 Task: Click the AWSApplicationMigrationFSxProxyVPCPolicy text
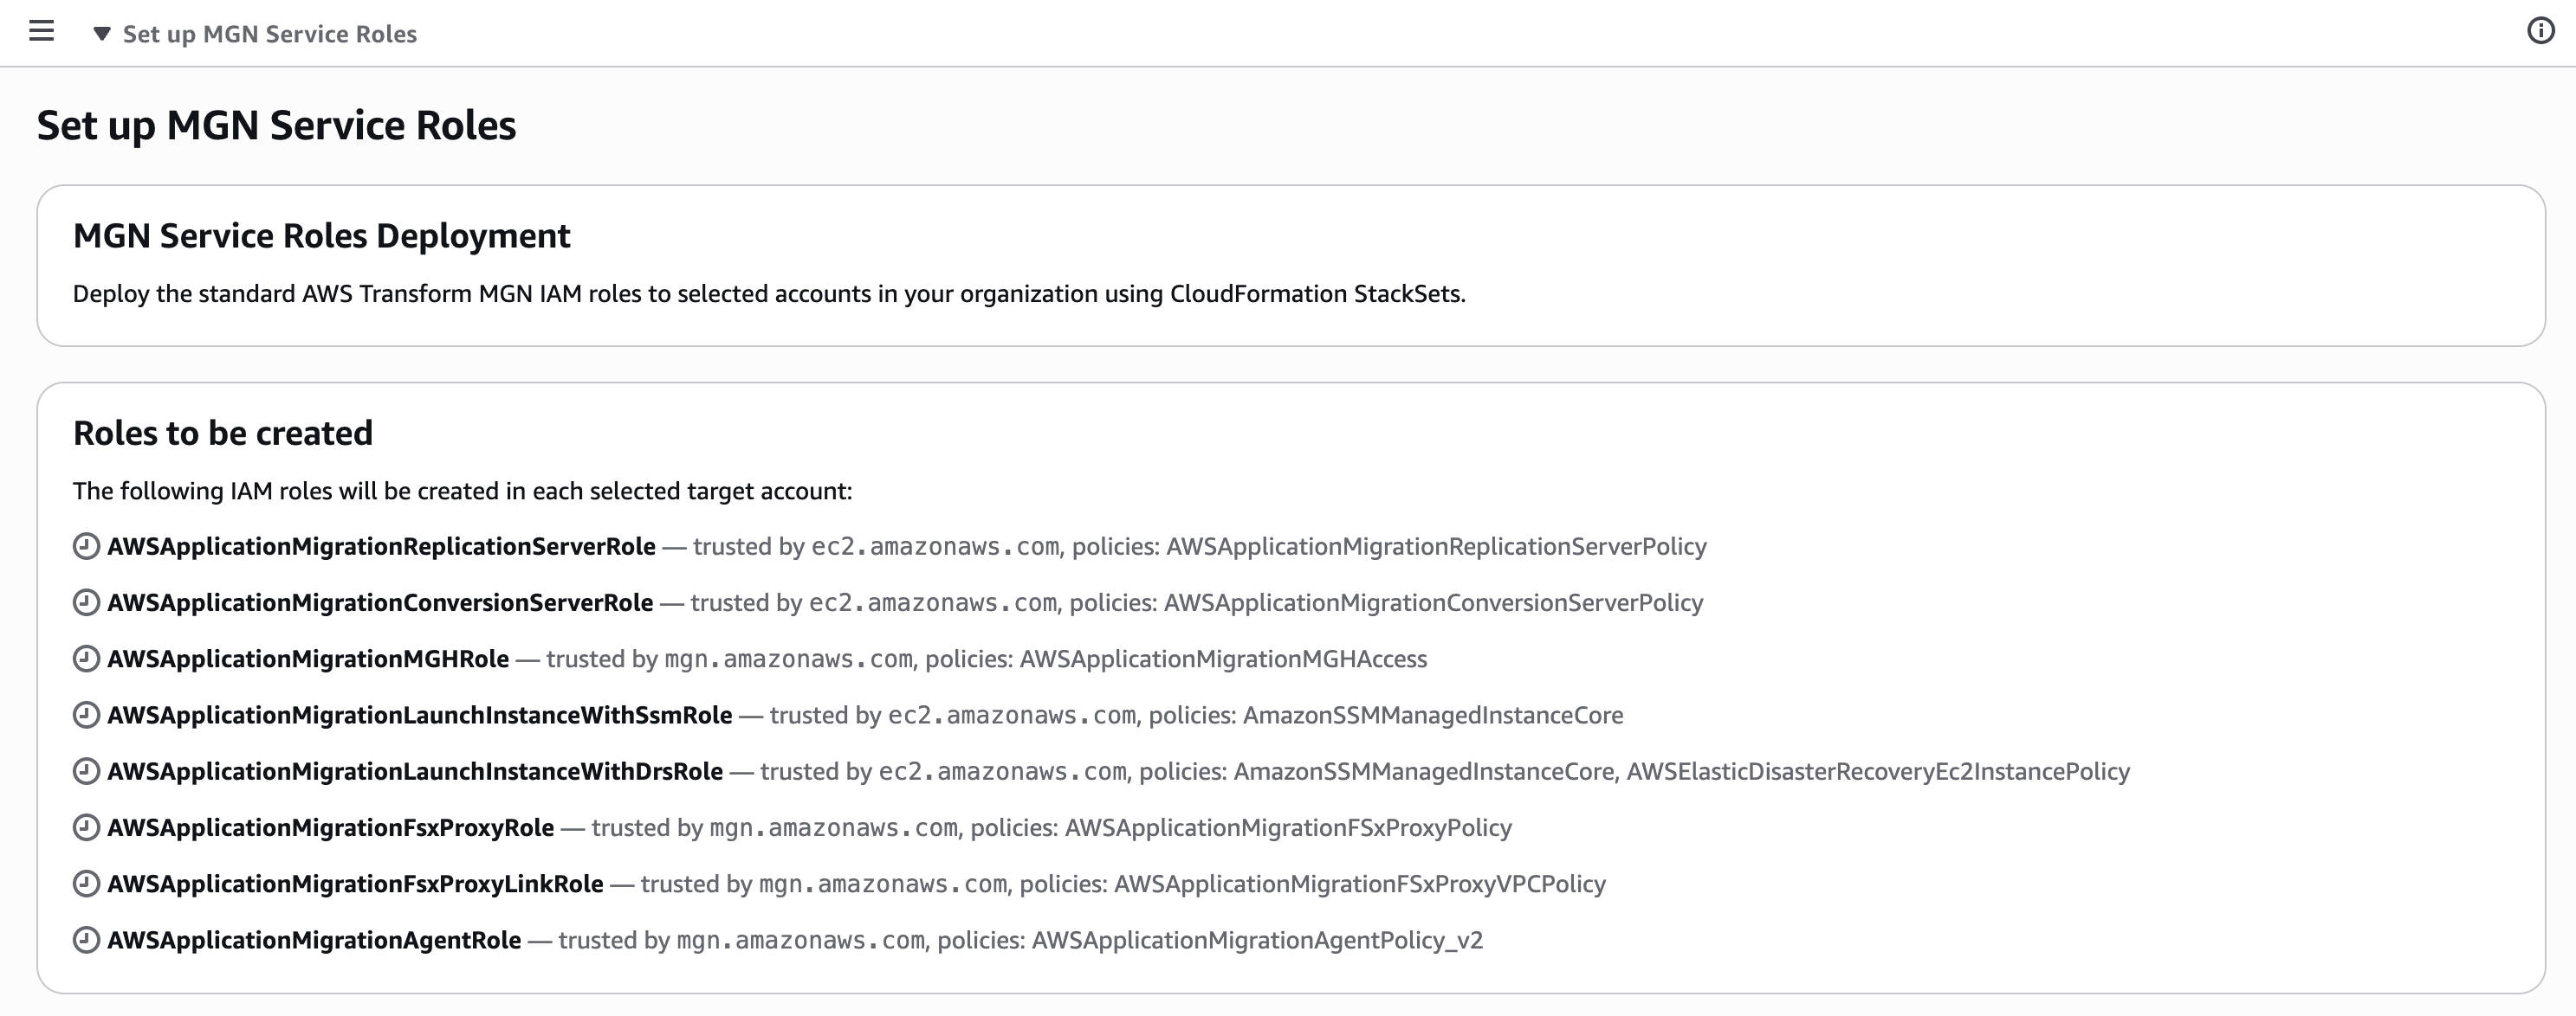1360,884
